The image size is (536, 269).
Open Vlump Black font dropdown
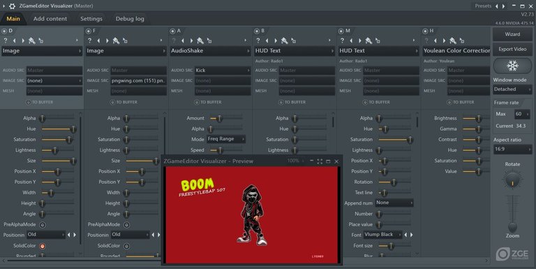pos(383,235)
